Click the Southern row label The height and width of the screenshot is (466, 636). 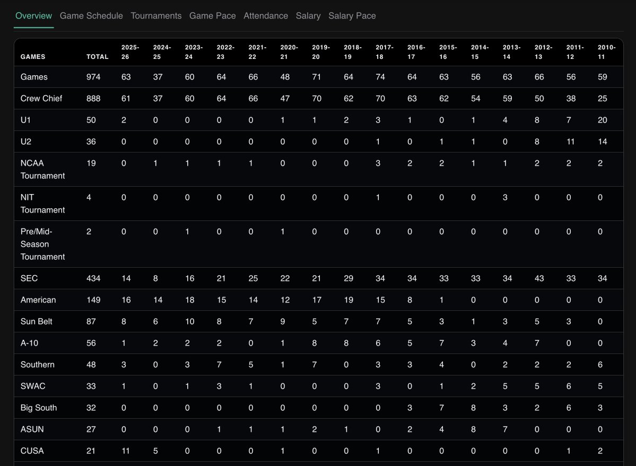click(37, 365)
